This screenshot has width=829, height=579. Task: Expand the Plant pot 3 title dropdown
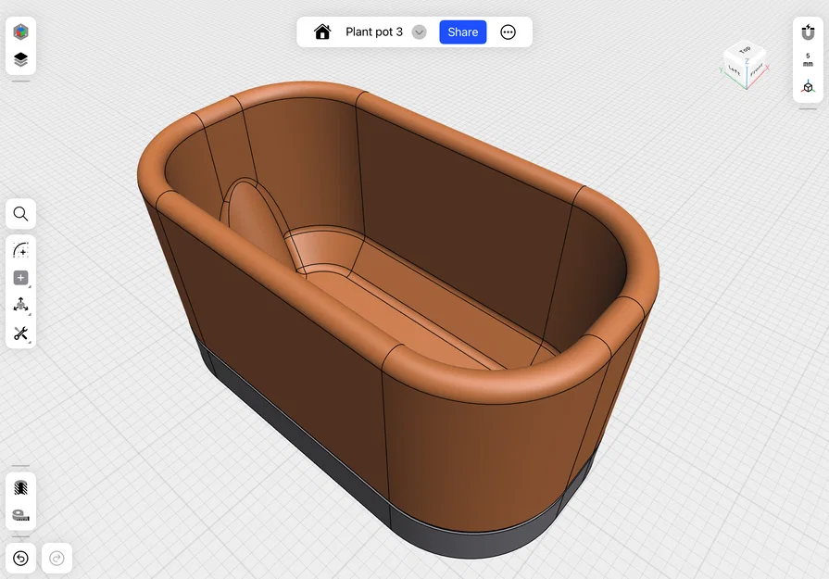click(x=419, y=31)
